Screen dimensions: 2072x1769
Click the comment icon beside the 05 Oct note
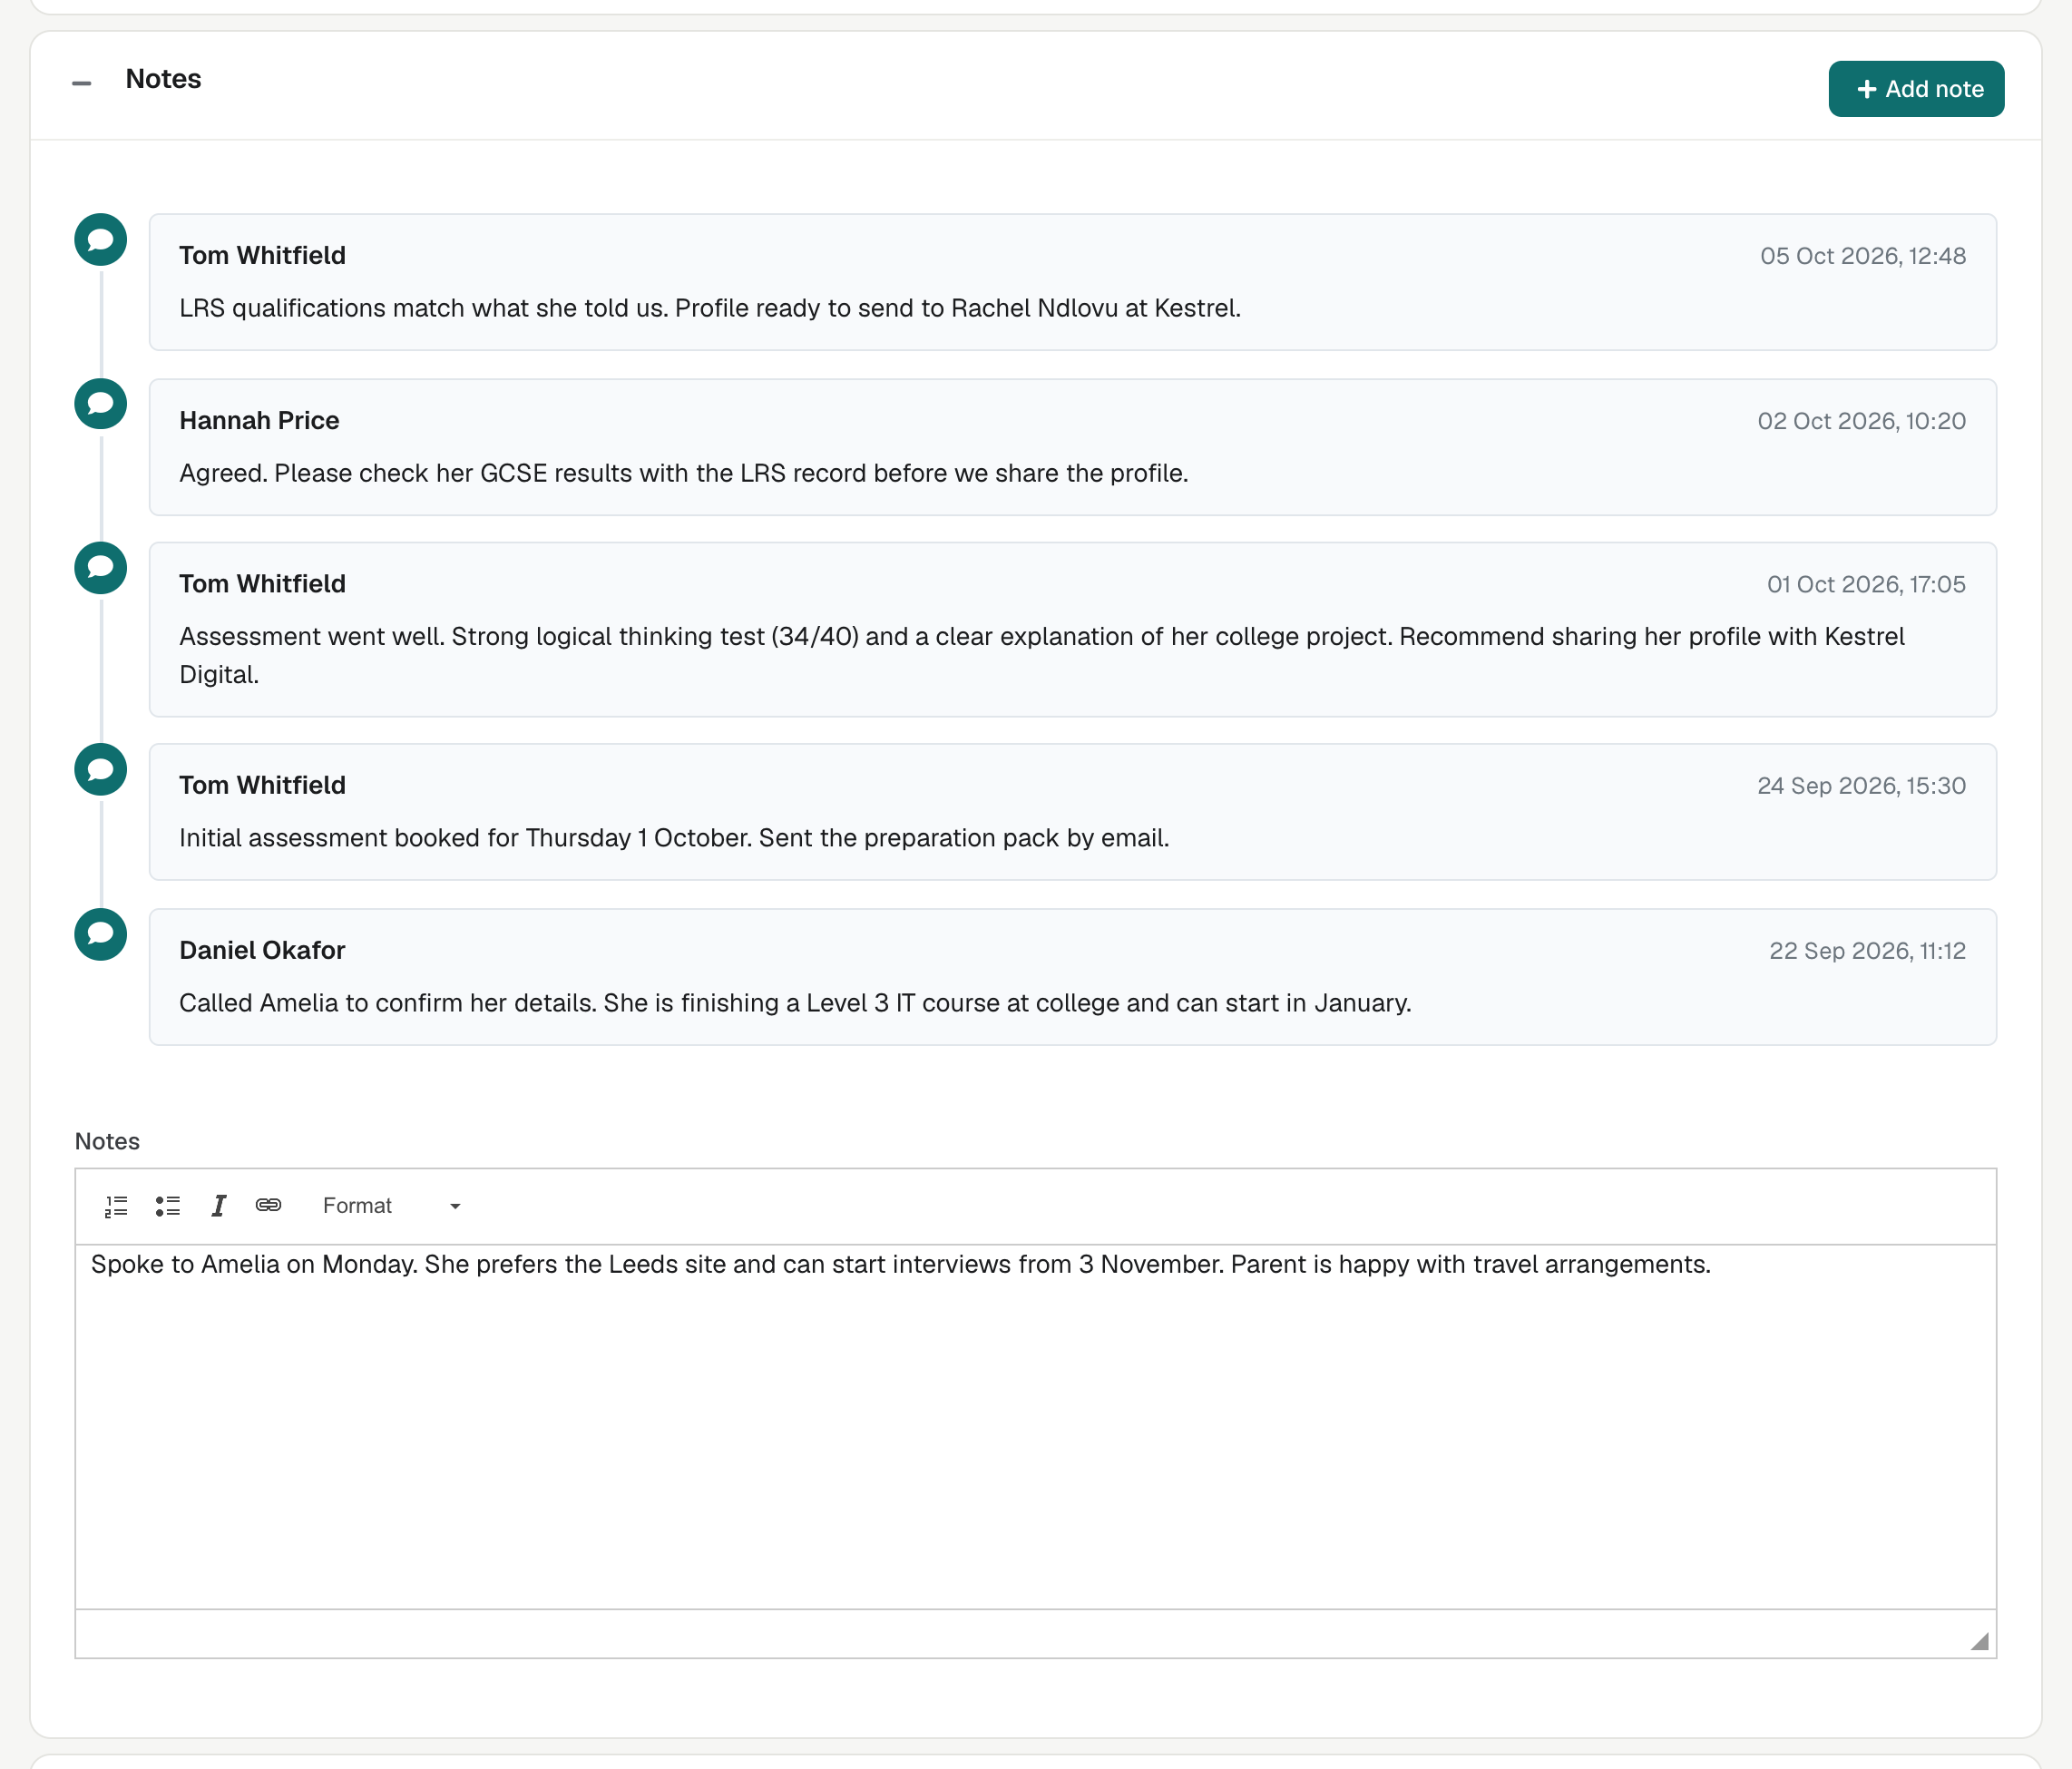click(x=101, y=240)
